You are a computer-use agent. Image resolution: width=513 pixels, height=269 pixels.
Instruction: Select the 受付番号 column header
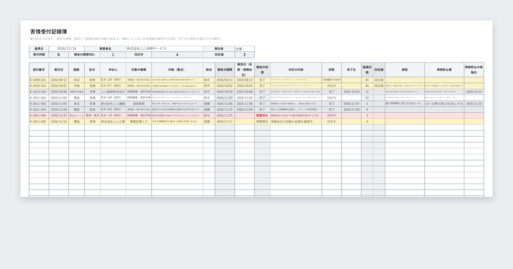(x=39, y=70)
